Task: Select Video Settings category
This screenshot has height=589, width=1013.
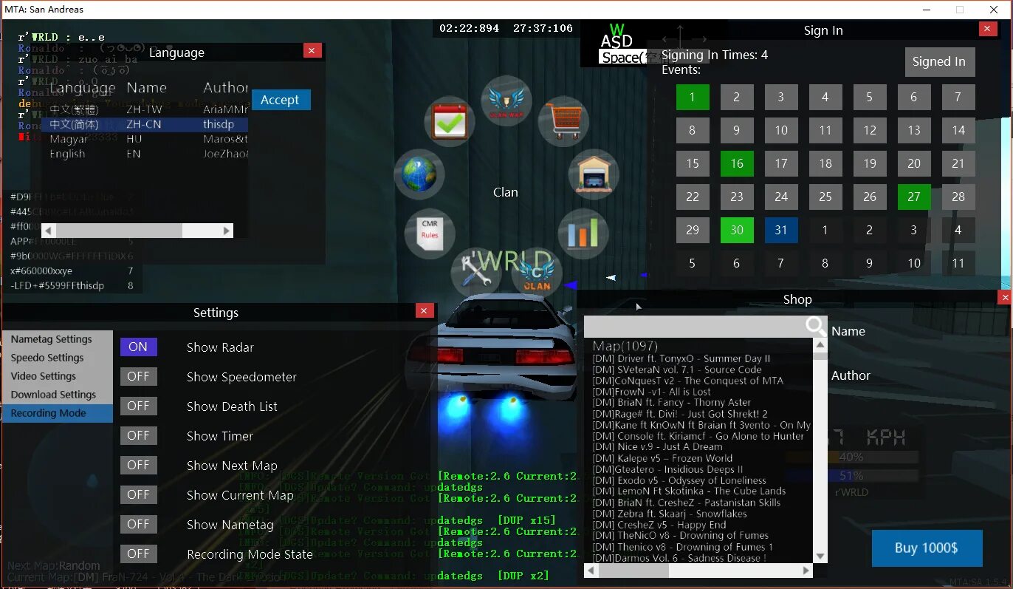Action: (58, 376)
